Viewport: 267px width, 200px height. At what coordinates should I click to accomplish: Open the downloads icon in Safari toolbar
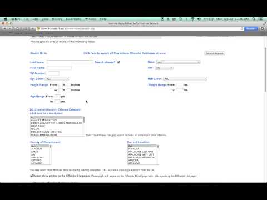pyautogui.click(x=263, y=28)
